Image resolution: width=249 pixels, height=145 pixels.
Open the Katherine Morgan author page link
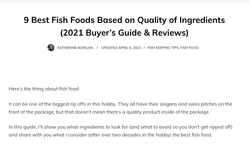point(75,48)
